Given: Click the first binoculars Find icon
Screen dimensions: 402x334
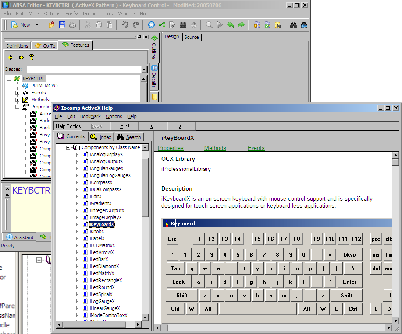Looking at the screenshot, I should pos(294,25).
